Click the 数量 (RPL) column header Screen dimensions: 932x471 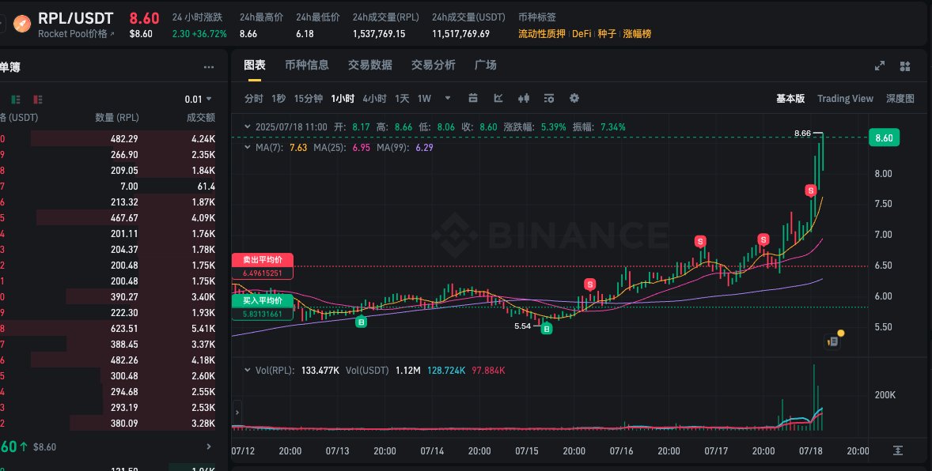pyautogui.click(x=116, y=118)
